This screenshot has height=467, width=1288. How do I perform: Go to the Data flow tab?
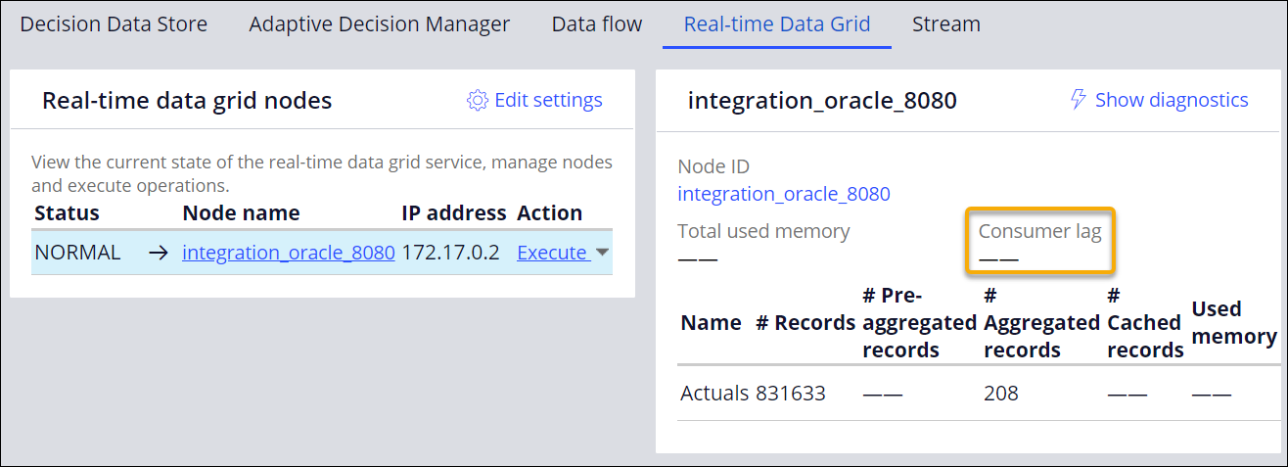point(597,24)
